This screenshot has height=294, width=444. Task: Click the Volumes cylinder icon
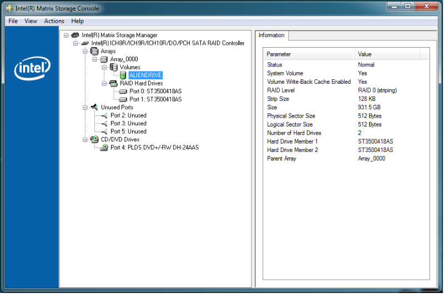tap(114, 67)
